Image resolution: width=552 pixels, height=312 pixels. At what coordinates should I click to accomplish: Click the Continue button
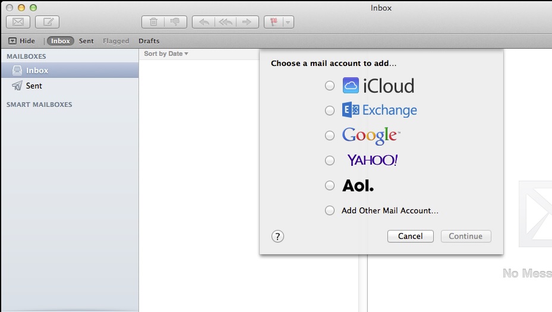(466, 237)
